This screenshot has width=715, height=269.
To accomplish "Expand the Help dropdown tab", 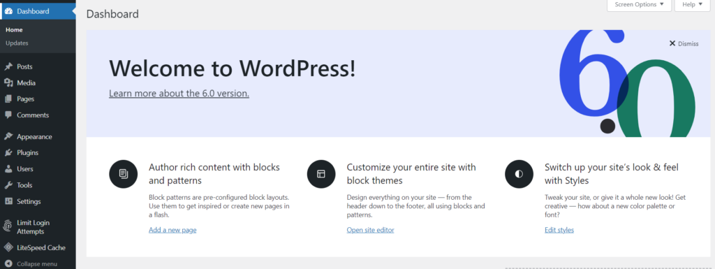I will [692, 5].
